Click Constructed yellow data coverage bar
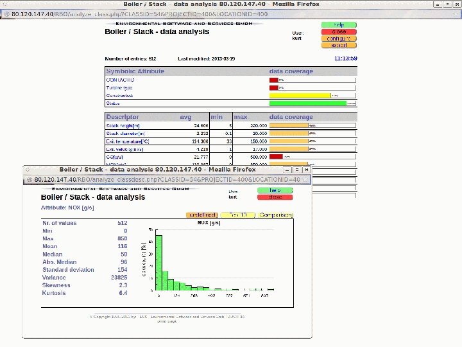Image resolution: width=462 pixels, height=347 pixels. pos(300,95)
